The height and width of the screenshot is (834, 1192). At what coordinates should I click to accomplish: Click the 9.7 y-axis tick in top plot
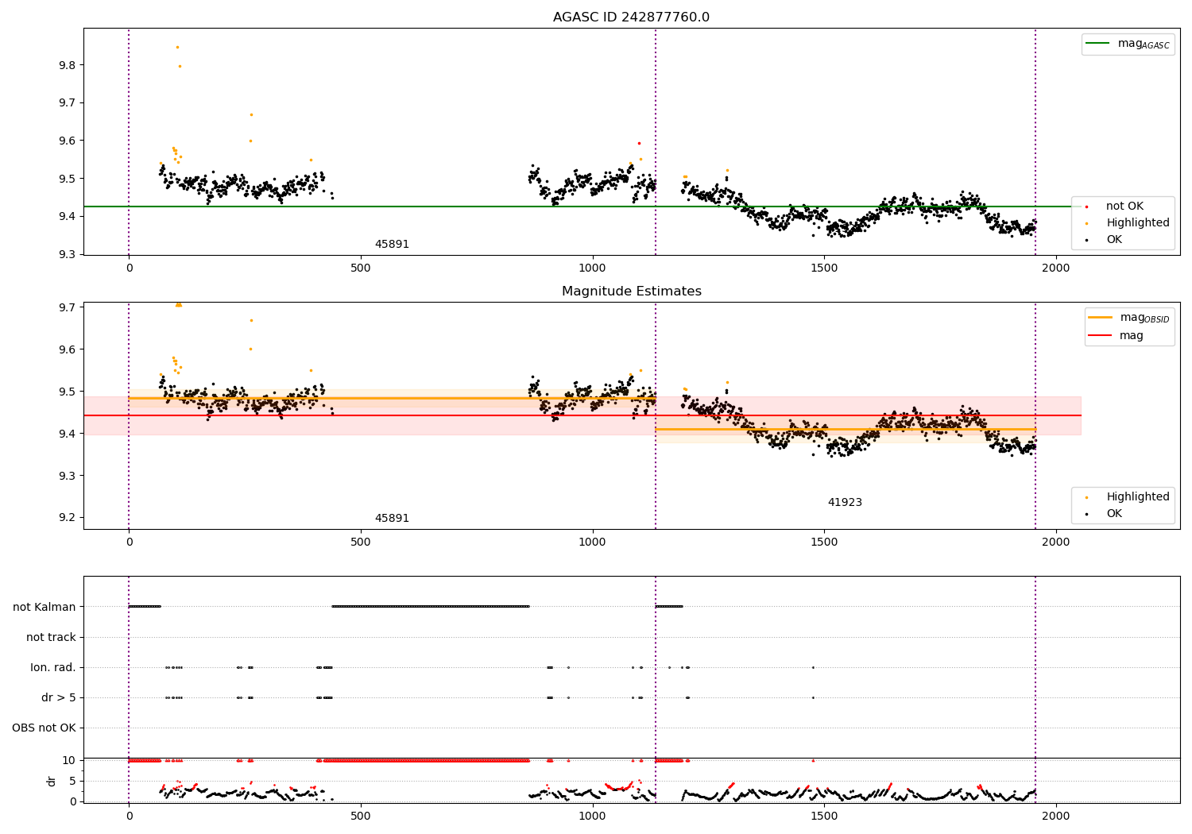(68, 103)
